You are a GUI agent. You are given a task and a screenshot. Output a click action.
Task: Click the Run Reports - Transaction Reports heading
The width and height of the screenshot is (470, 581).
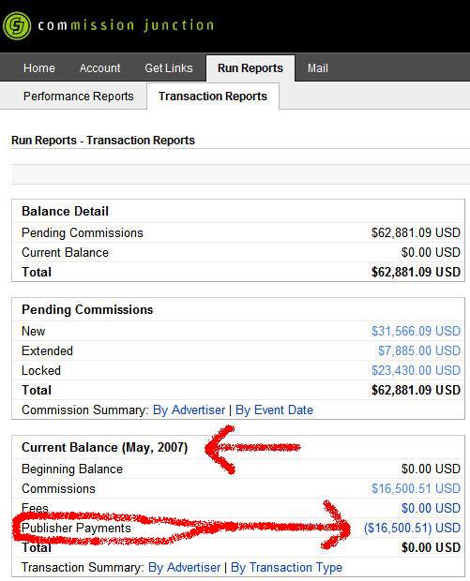103,141
